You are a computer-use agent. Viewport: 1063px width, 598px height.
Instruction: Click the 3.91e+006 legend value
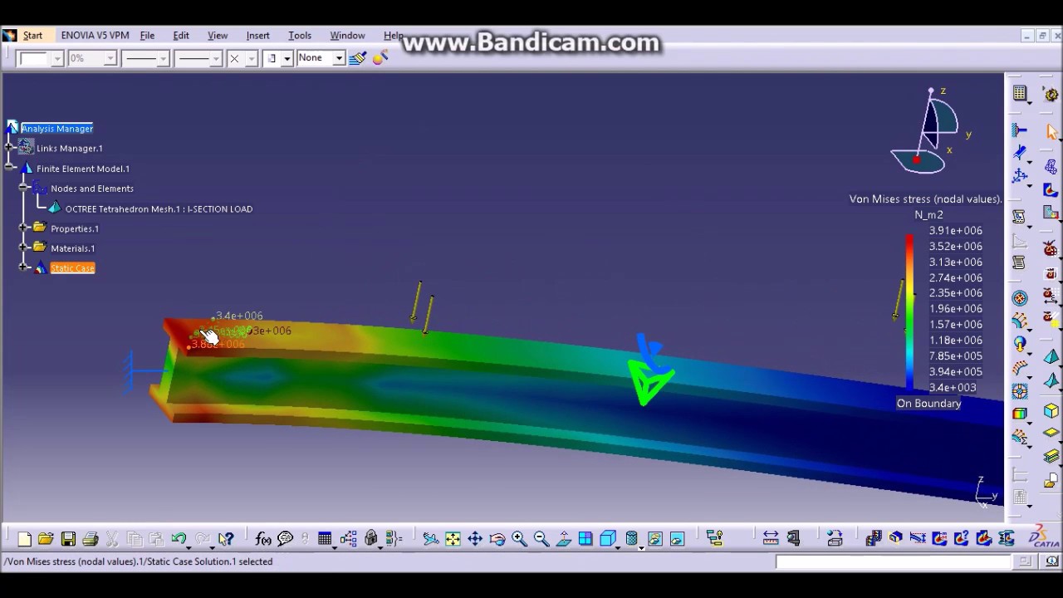tap(955, 231)
